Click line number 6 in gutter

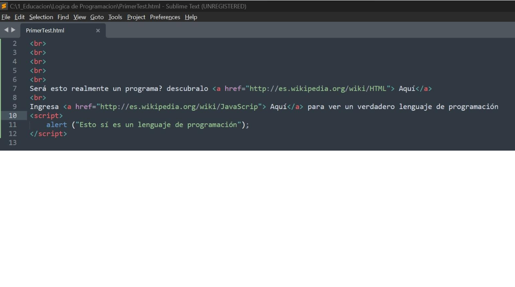(15, 79)
